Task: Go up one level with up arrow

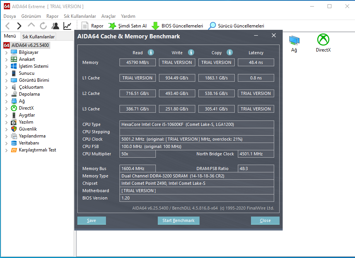Action: 31,25
